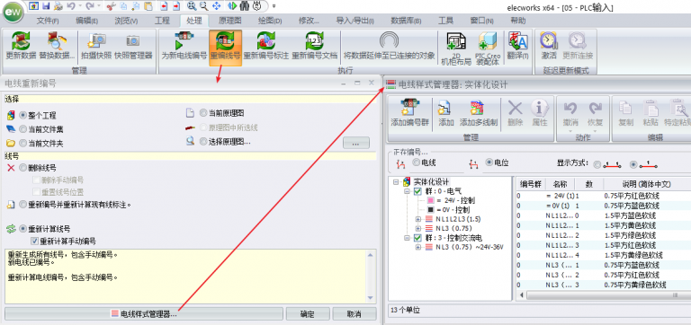Collapse the 实体化设计 root node
Screen dimensions: 691x325
(395, 181)
